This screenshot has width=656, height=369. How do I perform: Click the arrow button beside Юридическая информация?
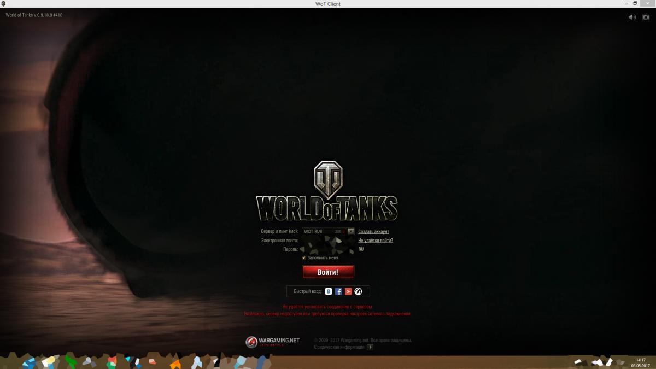point(370,347)
